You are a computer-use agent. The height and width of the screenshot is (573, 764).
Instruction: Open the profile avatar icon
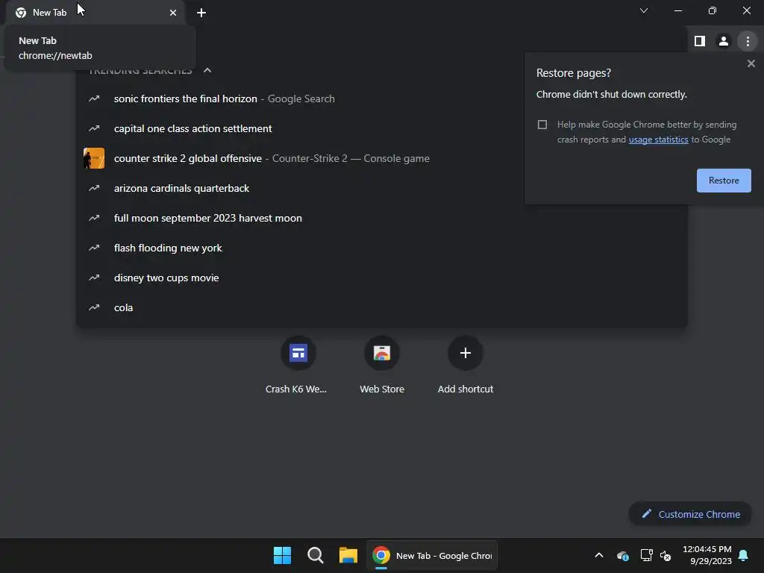(724, 41)
